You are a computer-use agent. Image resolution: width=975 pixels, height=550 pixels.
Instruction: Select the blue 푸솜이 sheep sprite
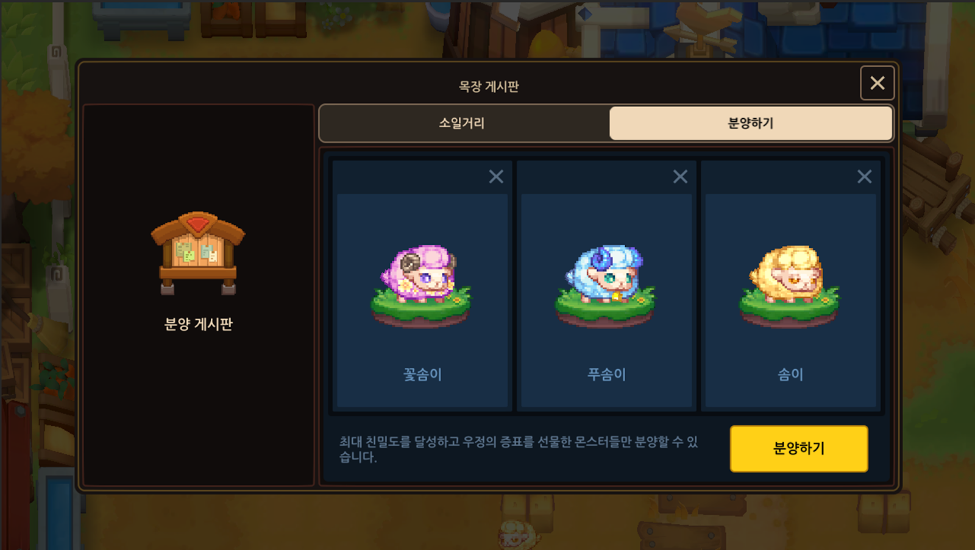(605, 284)
